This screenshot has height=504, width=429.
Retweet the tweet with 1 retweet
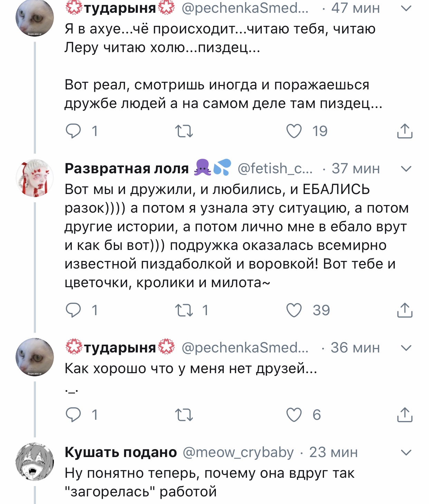click(x=184, y=310)
